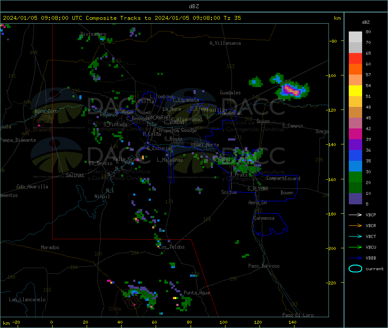
Task: Click the cyan VBCT arrow legend icon
Action: (x=355, y=236)
